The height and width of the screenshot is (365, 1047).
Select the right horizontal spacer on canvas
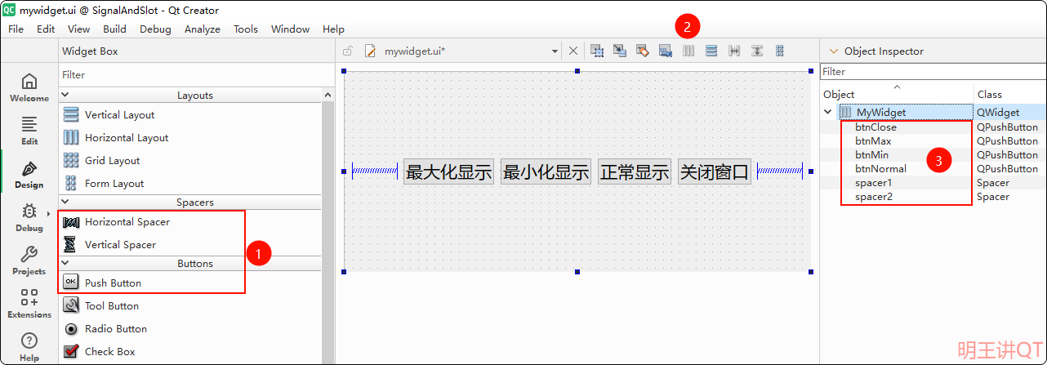780,171
